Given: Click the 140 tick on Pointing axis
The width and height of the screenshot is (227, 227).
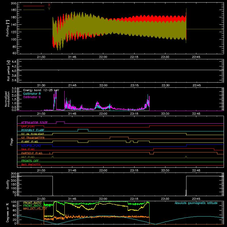Looking at the screenshot, I should [x=14, y=25].
